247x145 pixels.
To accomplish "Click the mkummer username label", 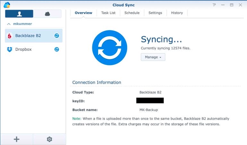I will click(x=22, y=24).
